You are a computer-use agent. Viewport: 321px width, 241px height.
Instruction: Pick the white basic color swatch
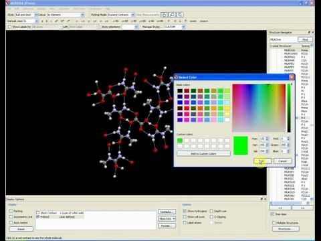[x=227, y=120]
